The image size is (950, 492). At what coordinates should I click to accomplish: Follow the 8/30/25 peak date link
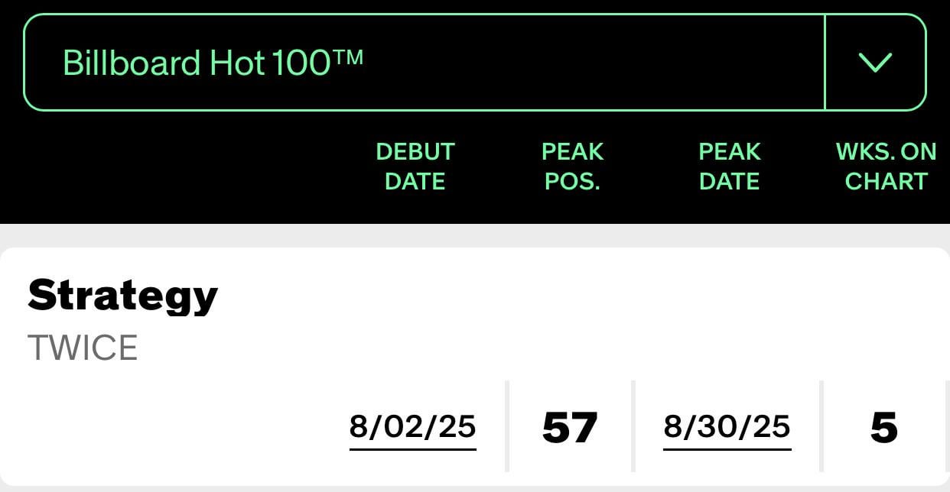click(727, 429)
